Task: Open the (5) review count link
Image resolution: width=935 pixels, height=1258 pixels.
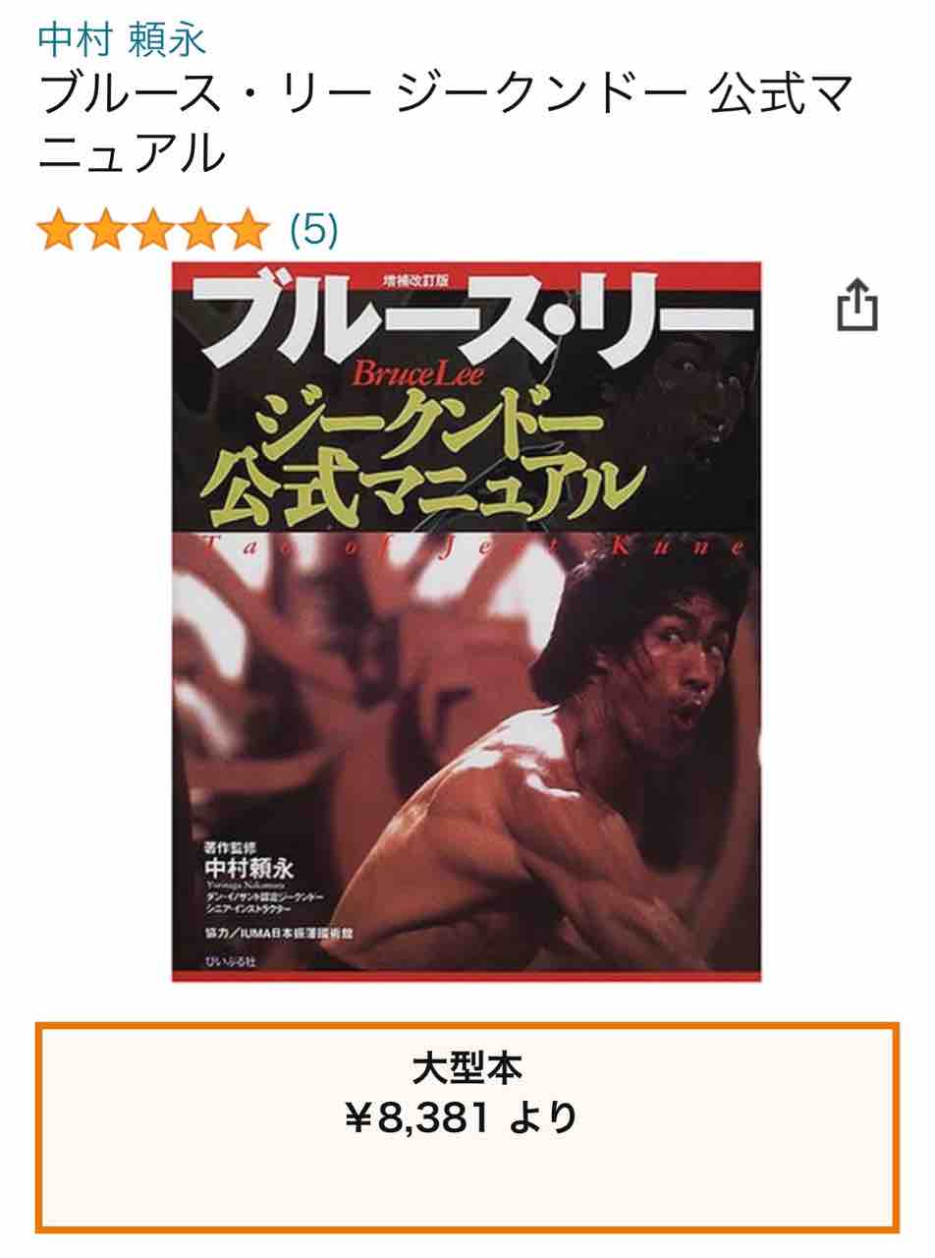Action: click(313, 230)
